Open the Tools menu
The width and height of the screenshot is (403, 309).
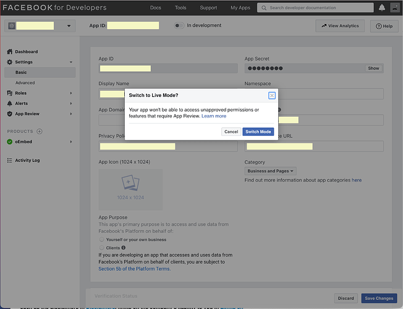point(180,7)
